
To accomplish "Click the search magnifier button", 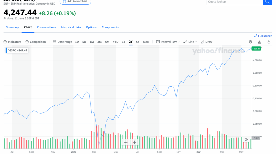I will (x=267, y=2).
